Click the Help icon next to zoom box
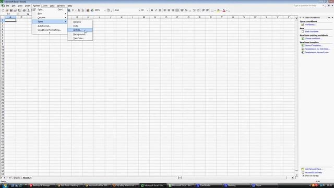This screenshot has width=334, height=188. coord(109,10)
